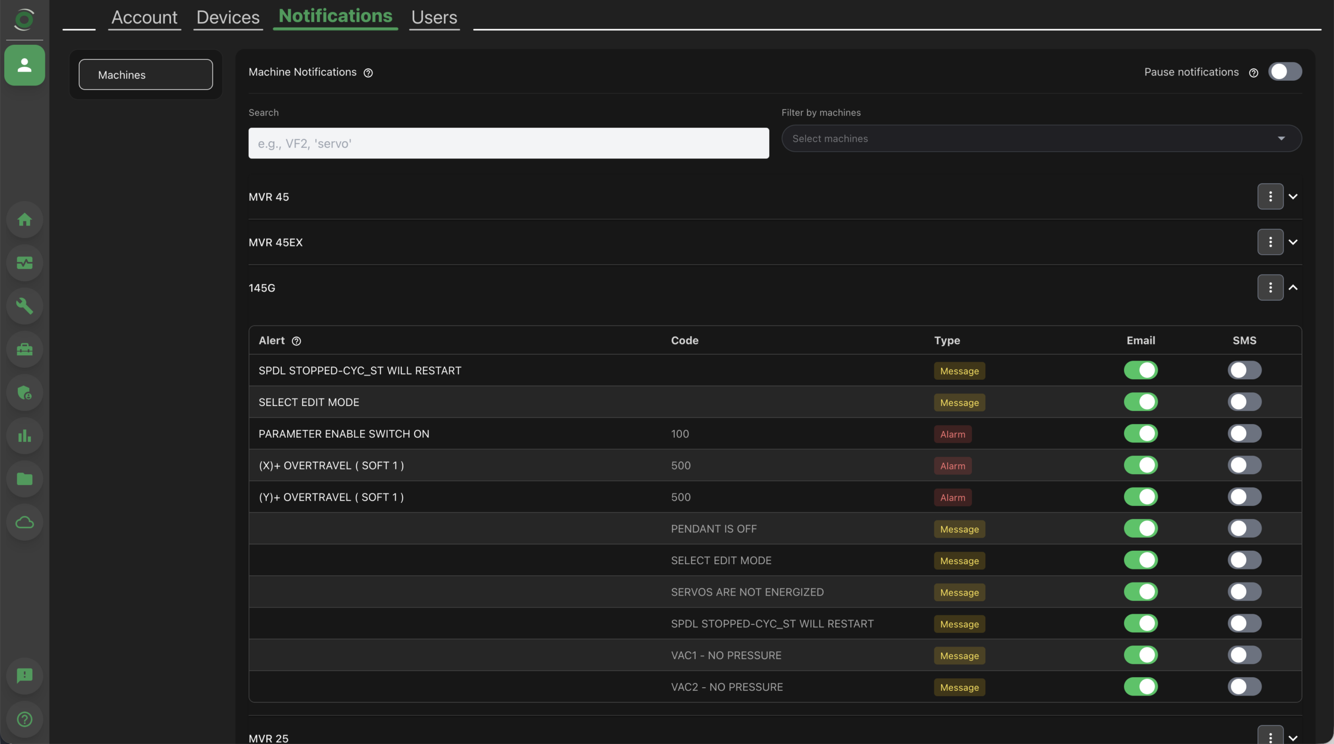
Task: Open the Select machines filter dropdown
Action: [1041, 139]
